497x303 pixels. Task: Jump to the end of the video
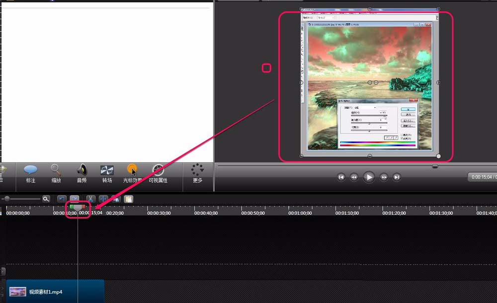[396, 177]
